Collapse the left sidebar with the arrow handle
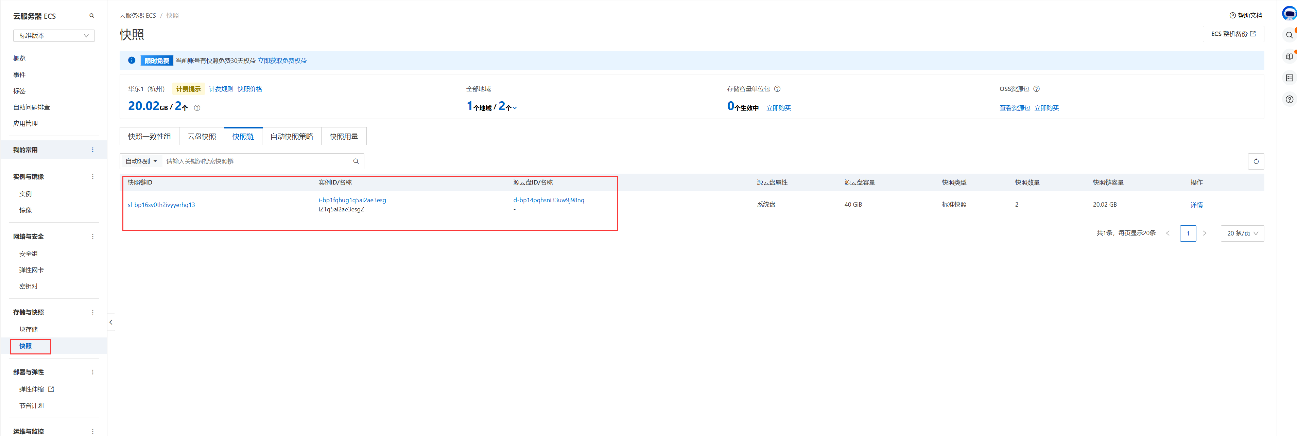 point(111,322)
